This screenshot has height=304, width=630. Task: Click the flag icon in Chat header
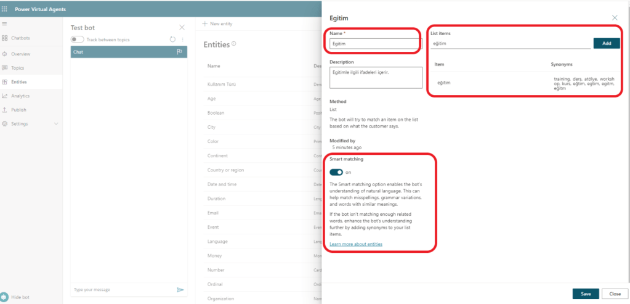point(180,52)
